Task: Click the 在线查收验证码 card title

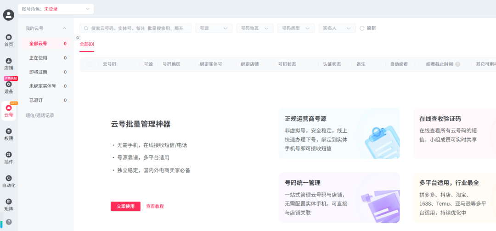Action: point(440,119)
